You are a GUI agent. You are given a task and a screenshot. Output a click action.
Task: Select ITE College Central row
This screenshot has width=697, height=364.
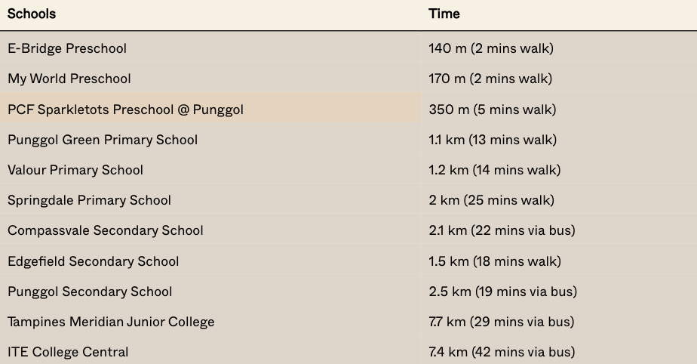[68, 352]
